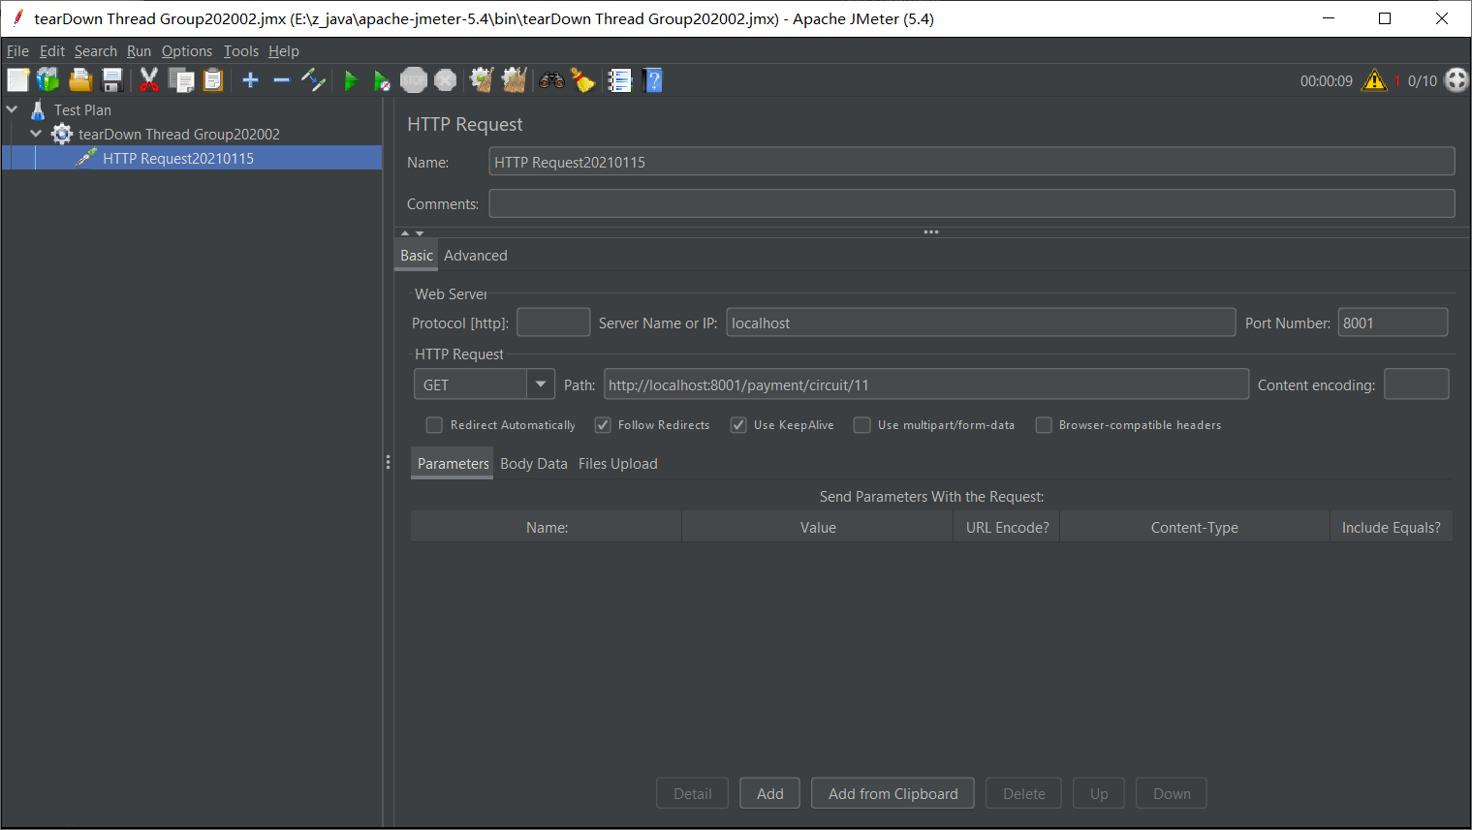Open the Tools menu
The width and height of the screenshot is (1472, 830).
[x=241, y=51]
